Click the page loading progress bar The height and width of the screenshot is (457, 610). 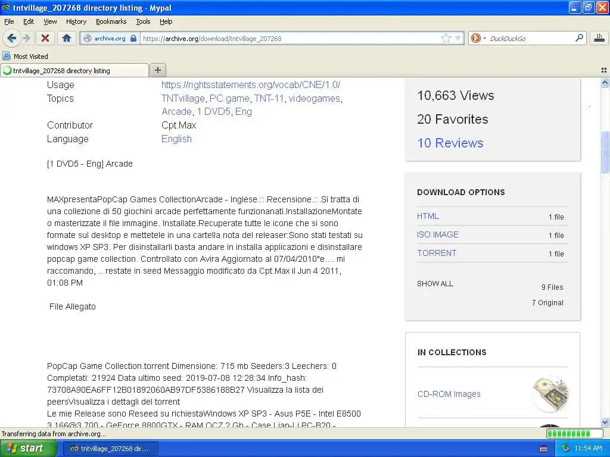coord(574,433)
